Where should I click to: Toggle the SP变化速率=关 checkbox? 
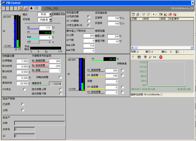(89, 25)
